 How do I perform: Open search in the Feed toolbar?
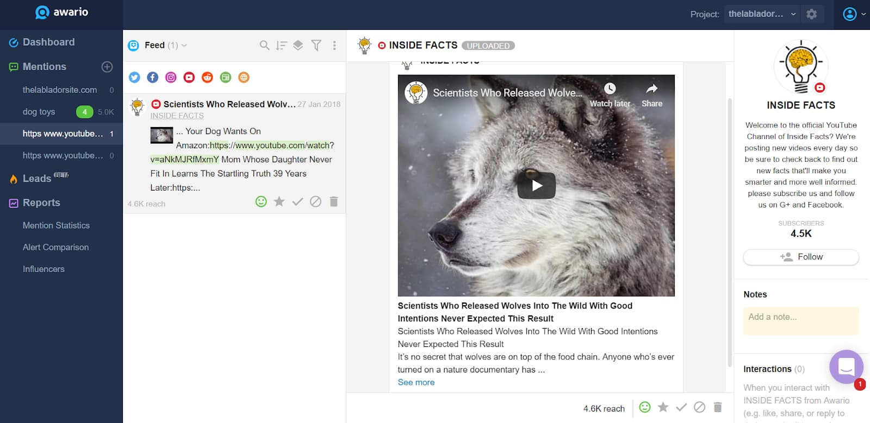(x=264, y=46)
